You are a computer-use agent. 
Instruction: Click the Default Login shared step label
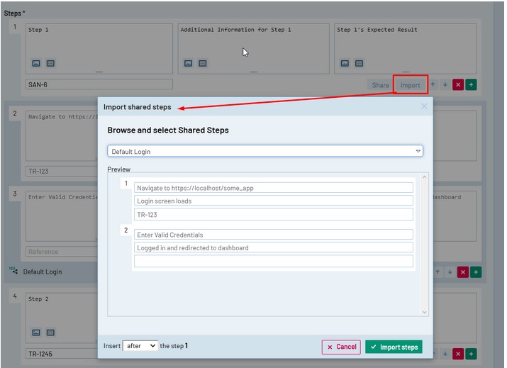coord(43,272)
